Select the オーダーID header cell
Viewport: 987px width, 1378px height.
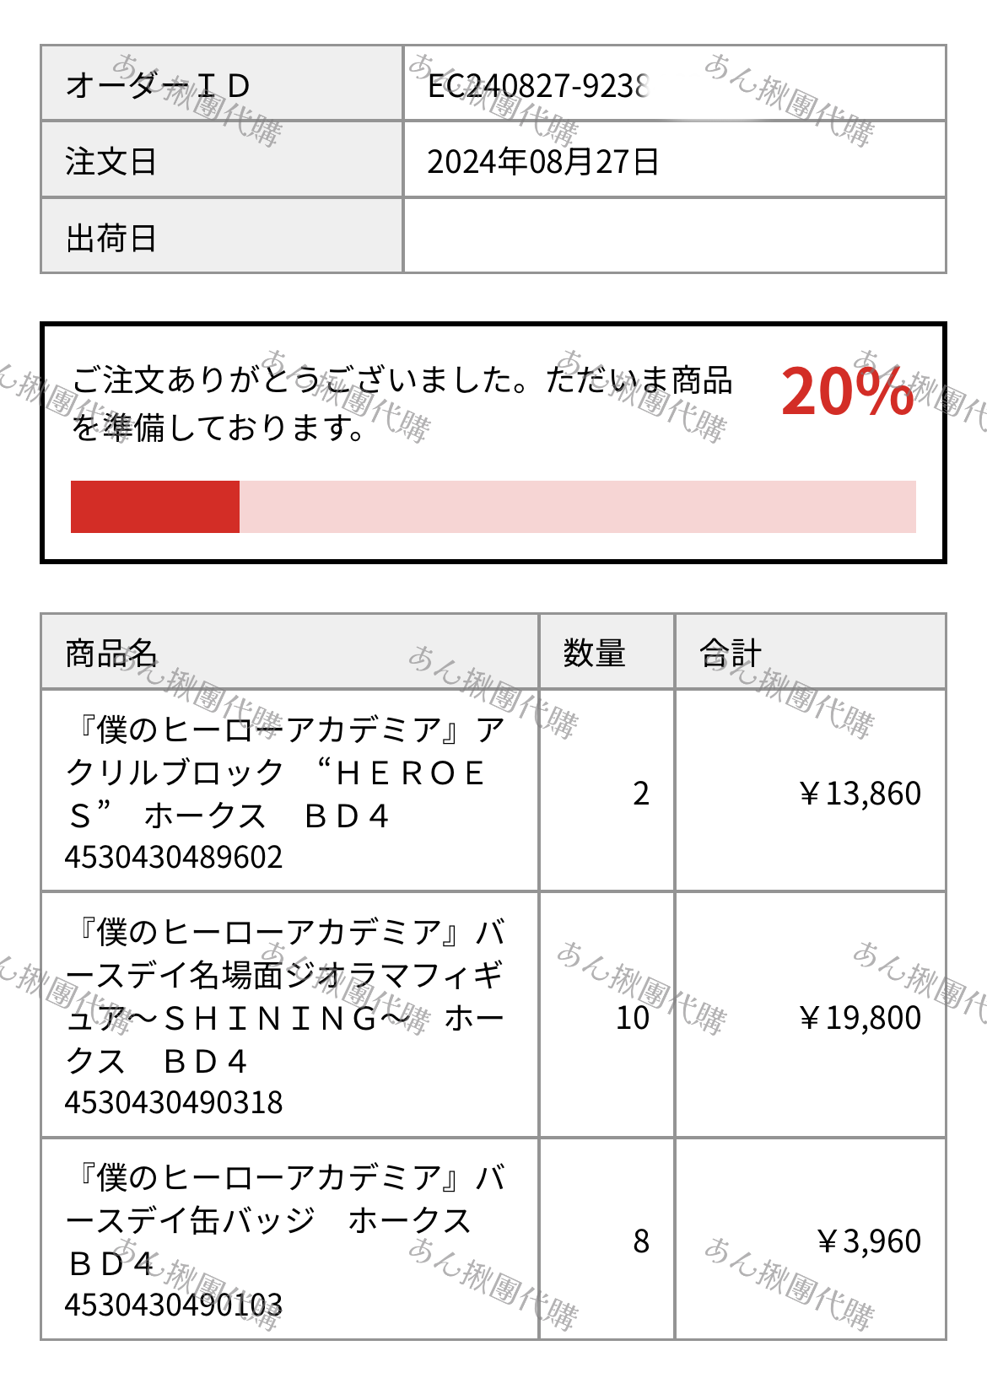click(222, 83)
